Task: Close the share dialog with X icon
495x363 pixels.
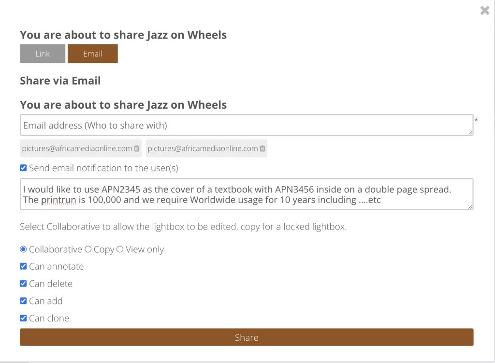Action: [x=484, y=11]
